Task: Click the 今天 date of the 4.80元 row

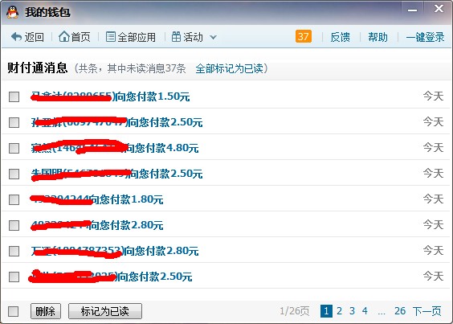Action: tap(433, 148)
